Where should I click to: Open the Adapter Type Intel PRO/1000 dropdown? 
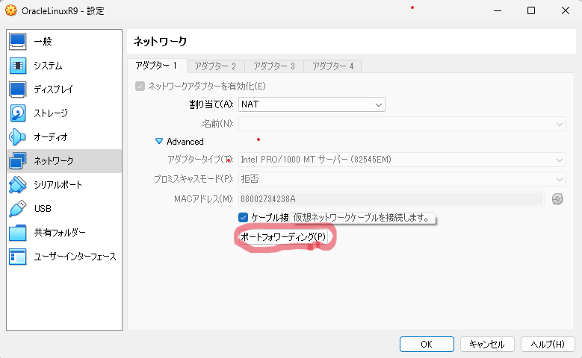[402, 160]
